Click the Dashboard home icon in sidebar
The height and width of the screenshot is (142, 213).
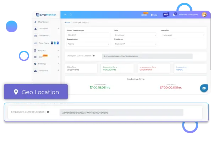pyautogui.click(x=35, y=22)
